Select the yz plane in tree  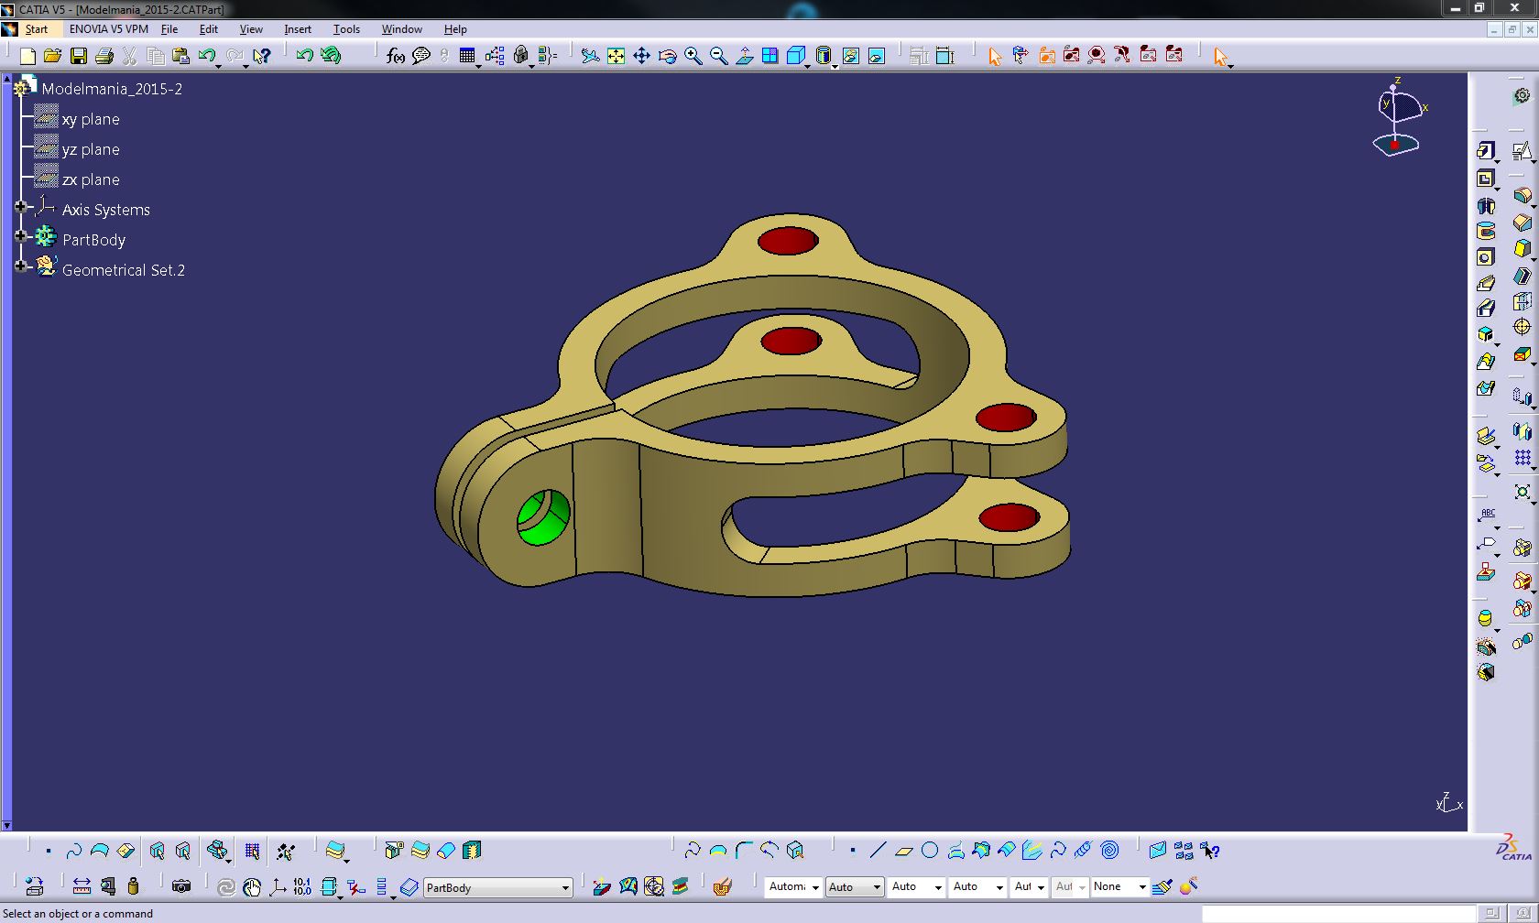[x=91, y=149]
